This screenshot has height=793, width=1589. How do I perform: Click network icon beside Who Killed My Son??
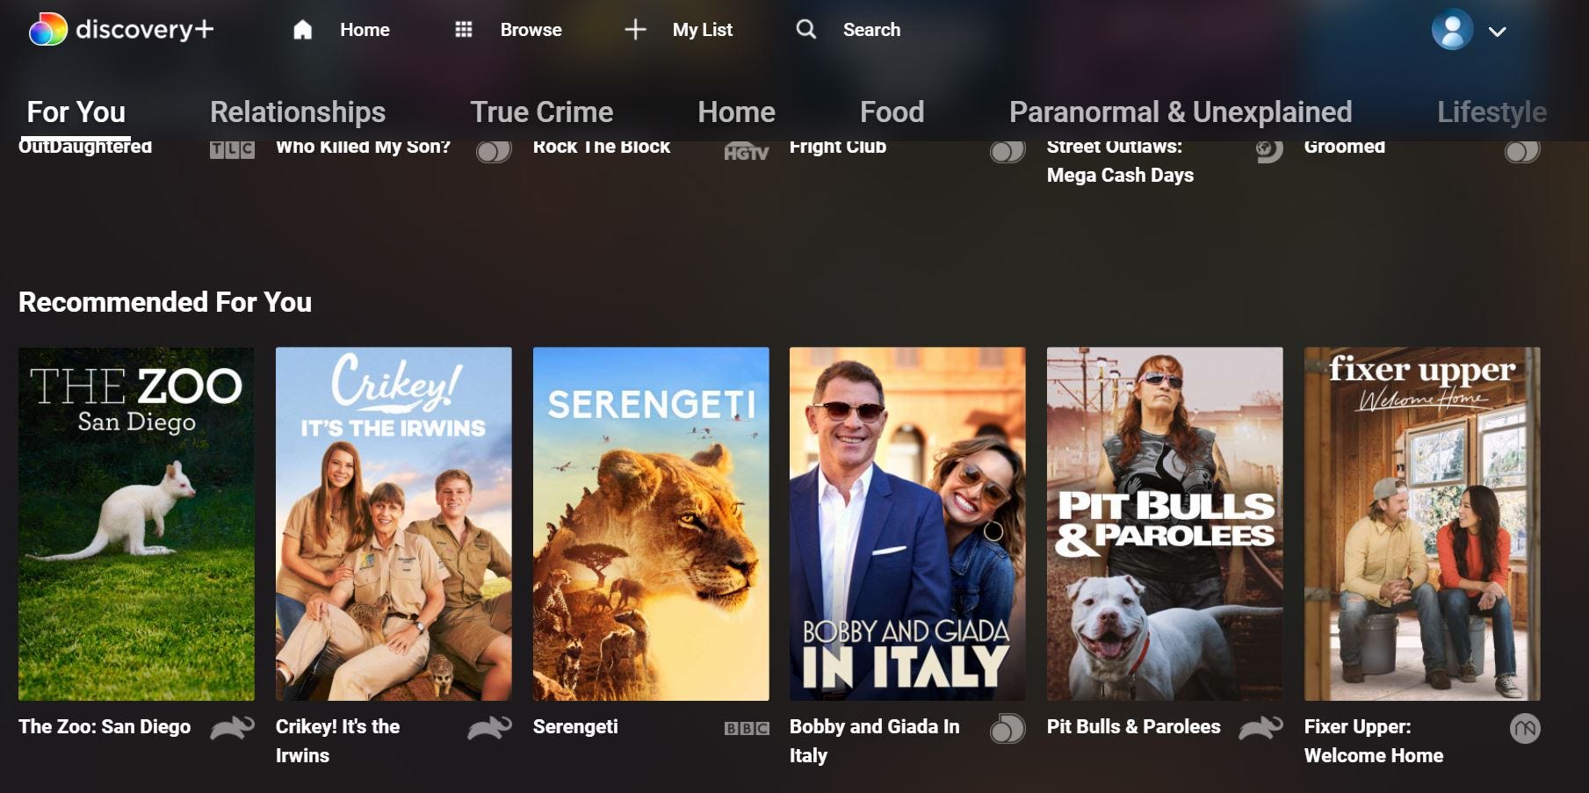click(x=494, y=151)
